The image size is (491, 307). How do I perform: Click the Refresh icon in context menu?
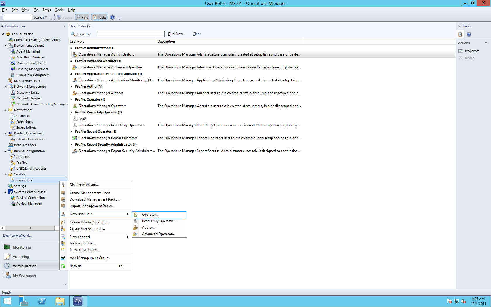(63, 266)
